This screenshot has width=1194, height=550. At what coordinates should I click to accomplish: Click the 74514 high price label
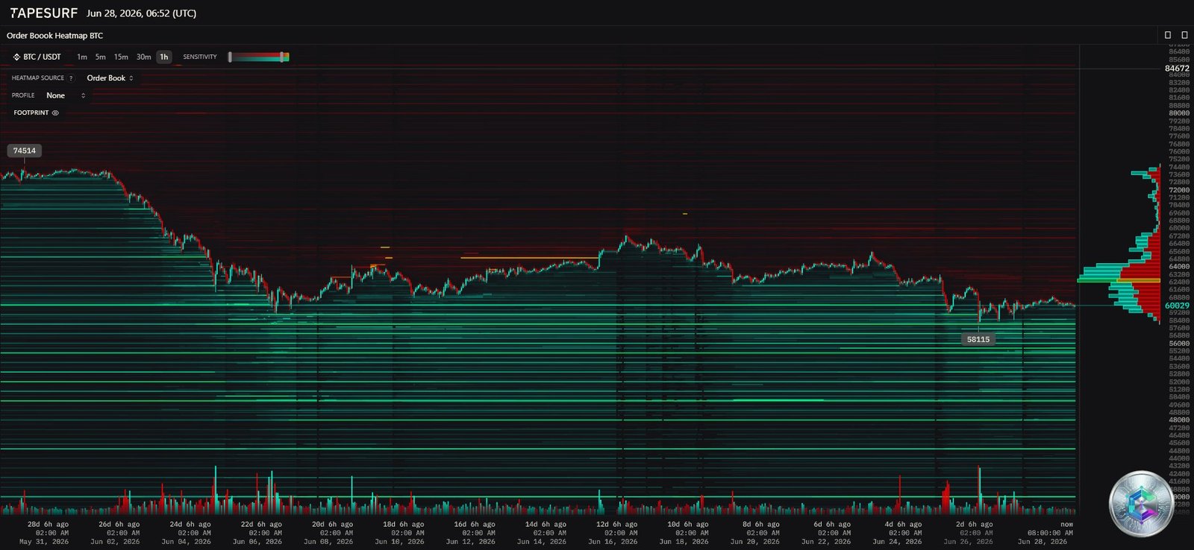tap(25, 151)
